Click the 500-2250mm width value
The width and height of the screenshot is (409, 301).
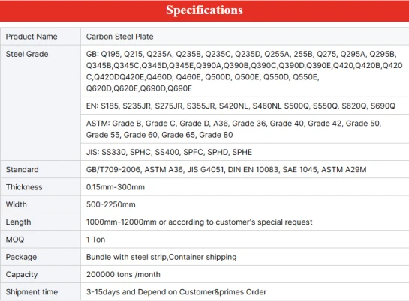(x=111, y=204)
